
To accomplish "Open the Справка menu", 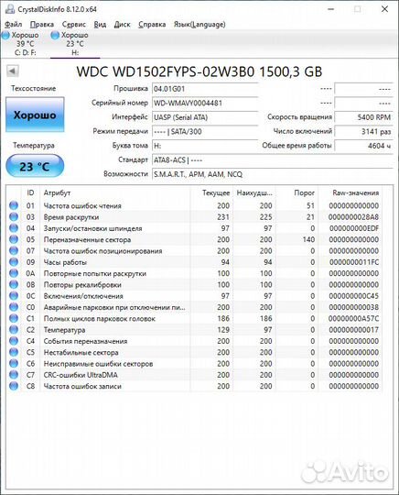I will click(x=152, y=25).
